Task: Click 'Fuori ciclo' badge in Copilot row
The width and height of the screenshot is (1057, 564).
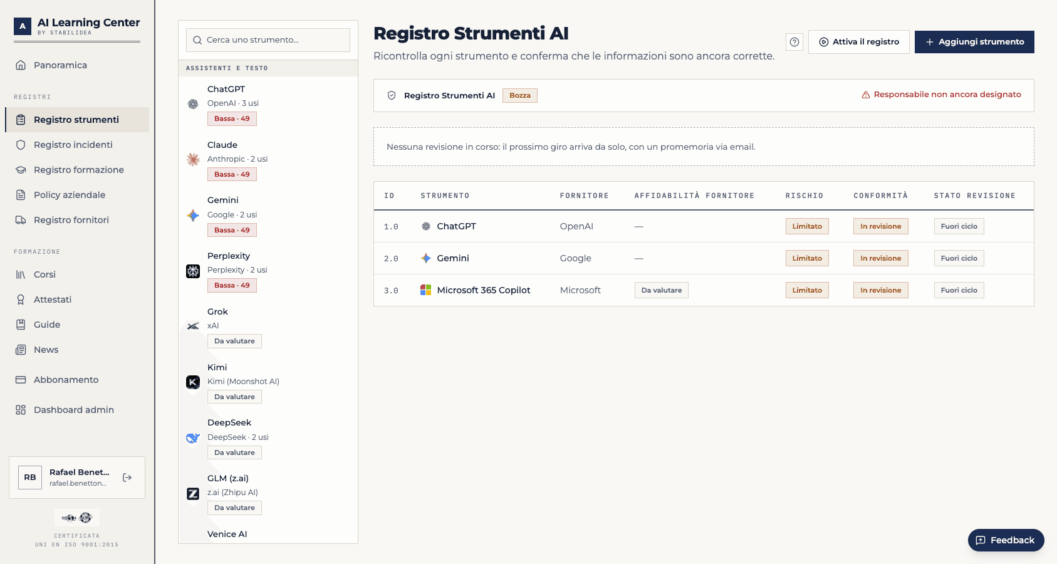Action: tap(959, 290)
